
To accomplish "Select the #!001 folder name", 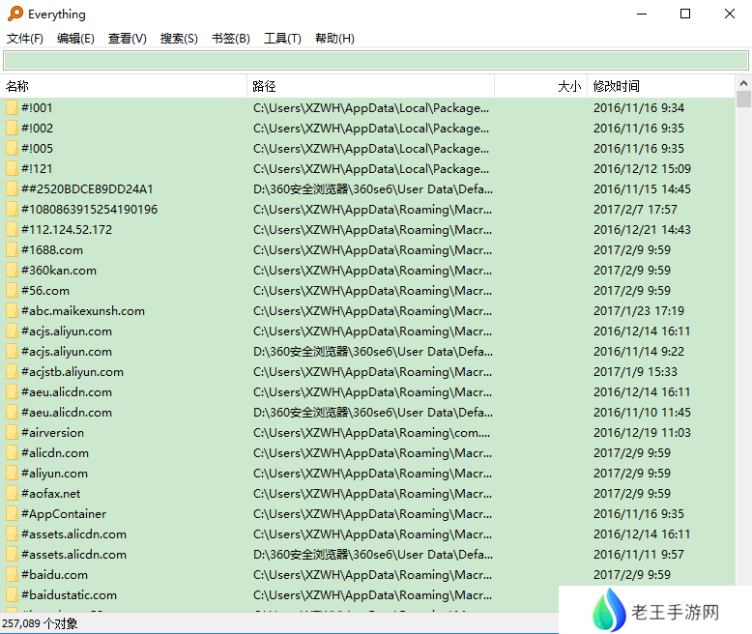I will pyautogui.click(x=37, y=108).
